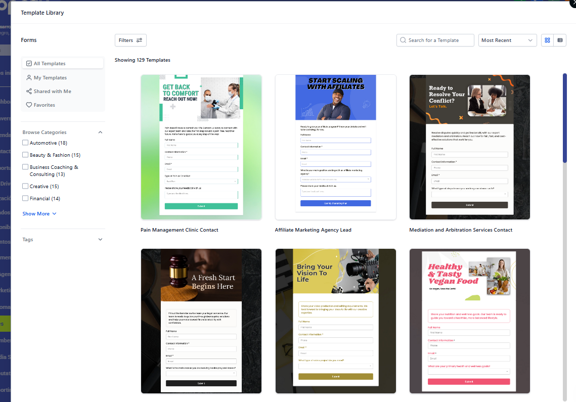Expand the Tags section
576x402 pixels.
[x=100, y=240]
